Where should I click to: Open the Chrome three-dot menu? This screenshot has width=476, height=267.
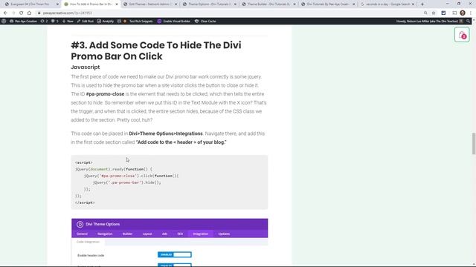point(471,13)
